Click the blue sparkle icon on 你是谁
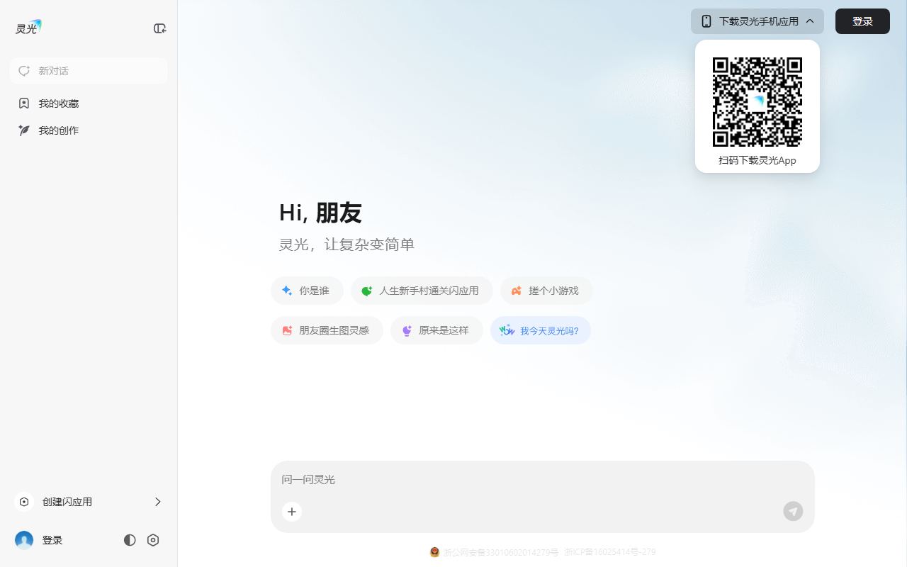Viewport: 907px width, 567px height. coord(287,291)
